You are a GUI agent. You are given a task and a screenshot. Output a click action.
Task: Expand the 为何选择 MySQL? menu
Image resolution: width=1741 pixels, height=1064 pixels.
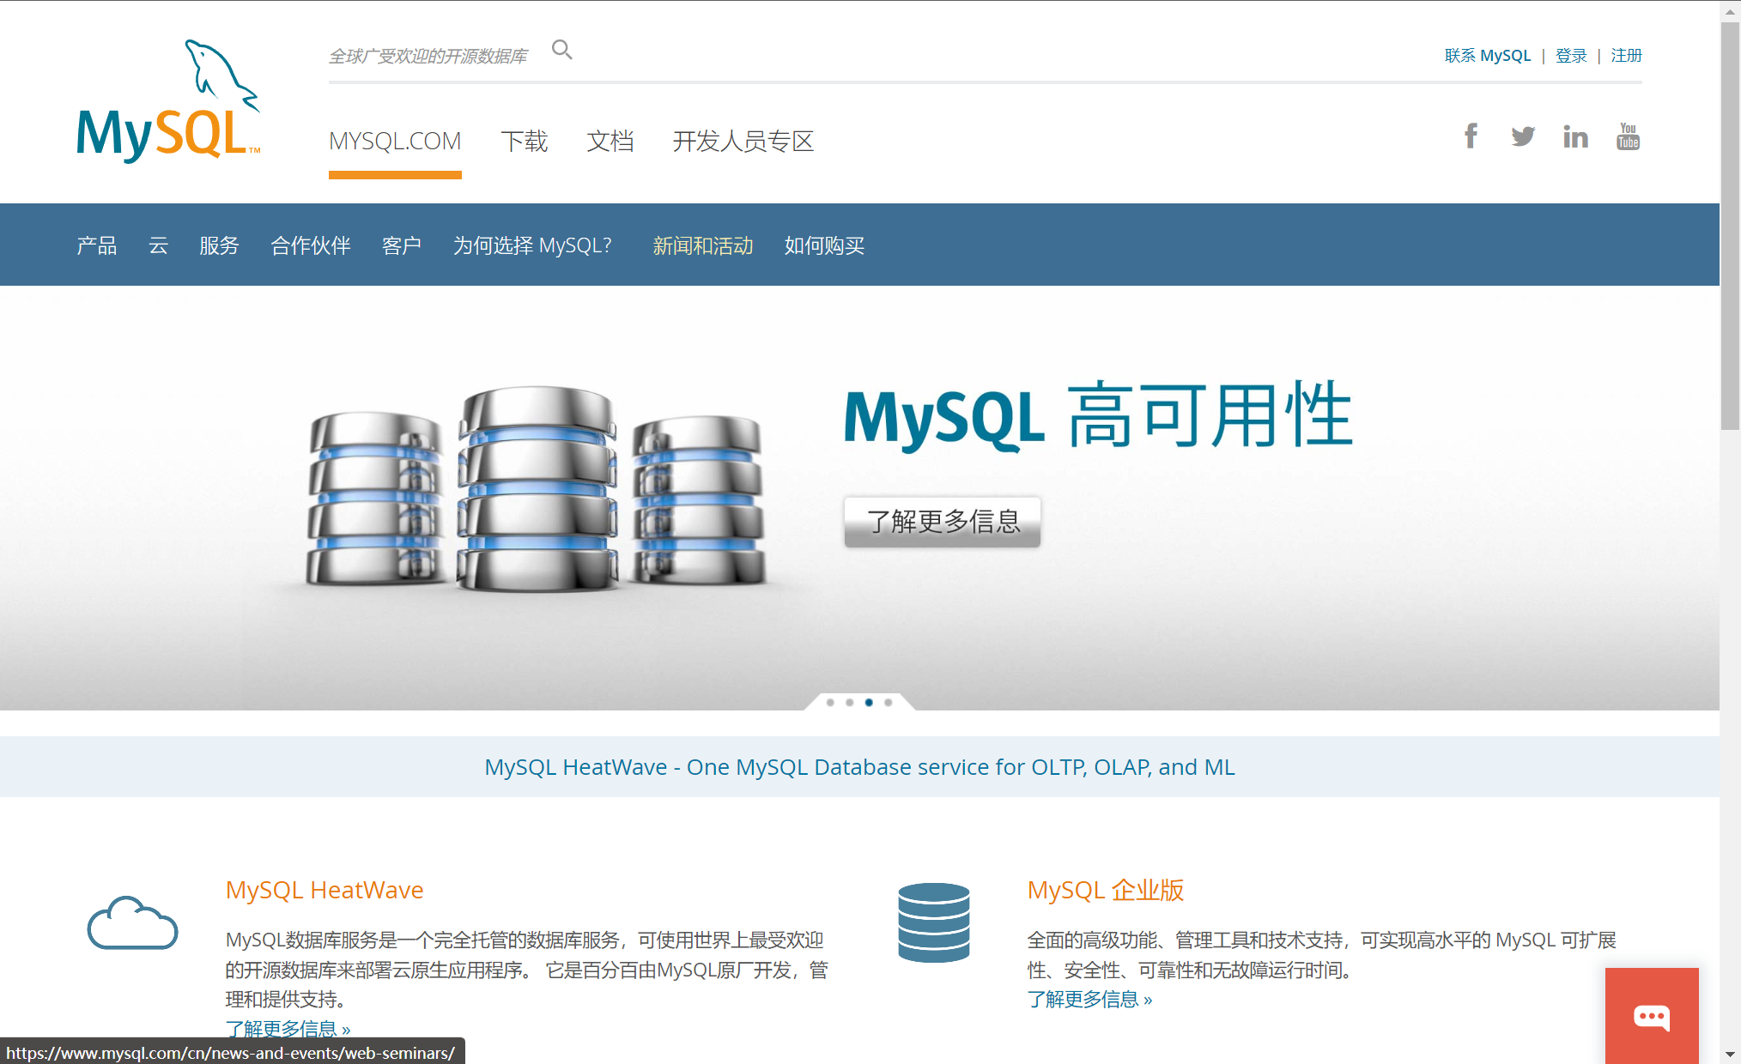pyautogui.click(x=532, y=245)
